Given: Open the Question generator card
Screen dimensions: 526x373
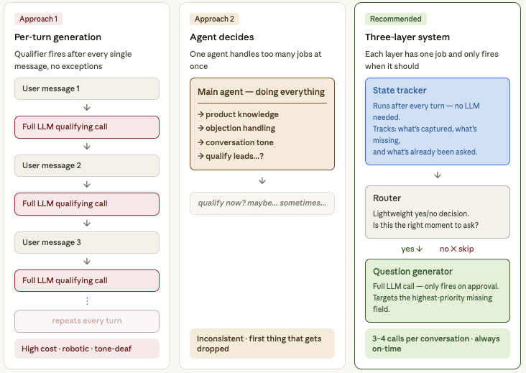Looking at the screenshot, I should click(438, 290).
